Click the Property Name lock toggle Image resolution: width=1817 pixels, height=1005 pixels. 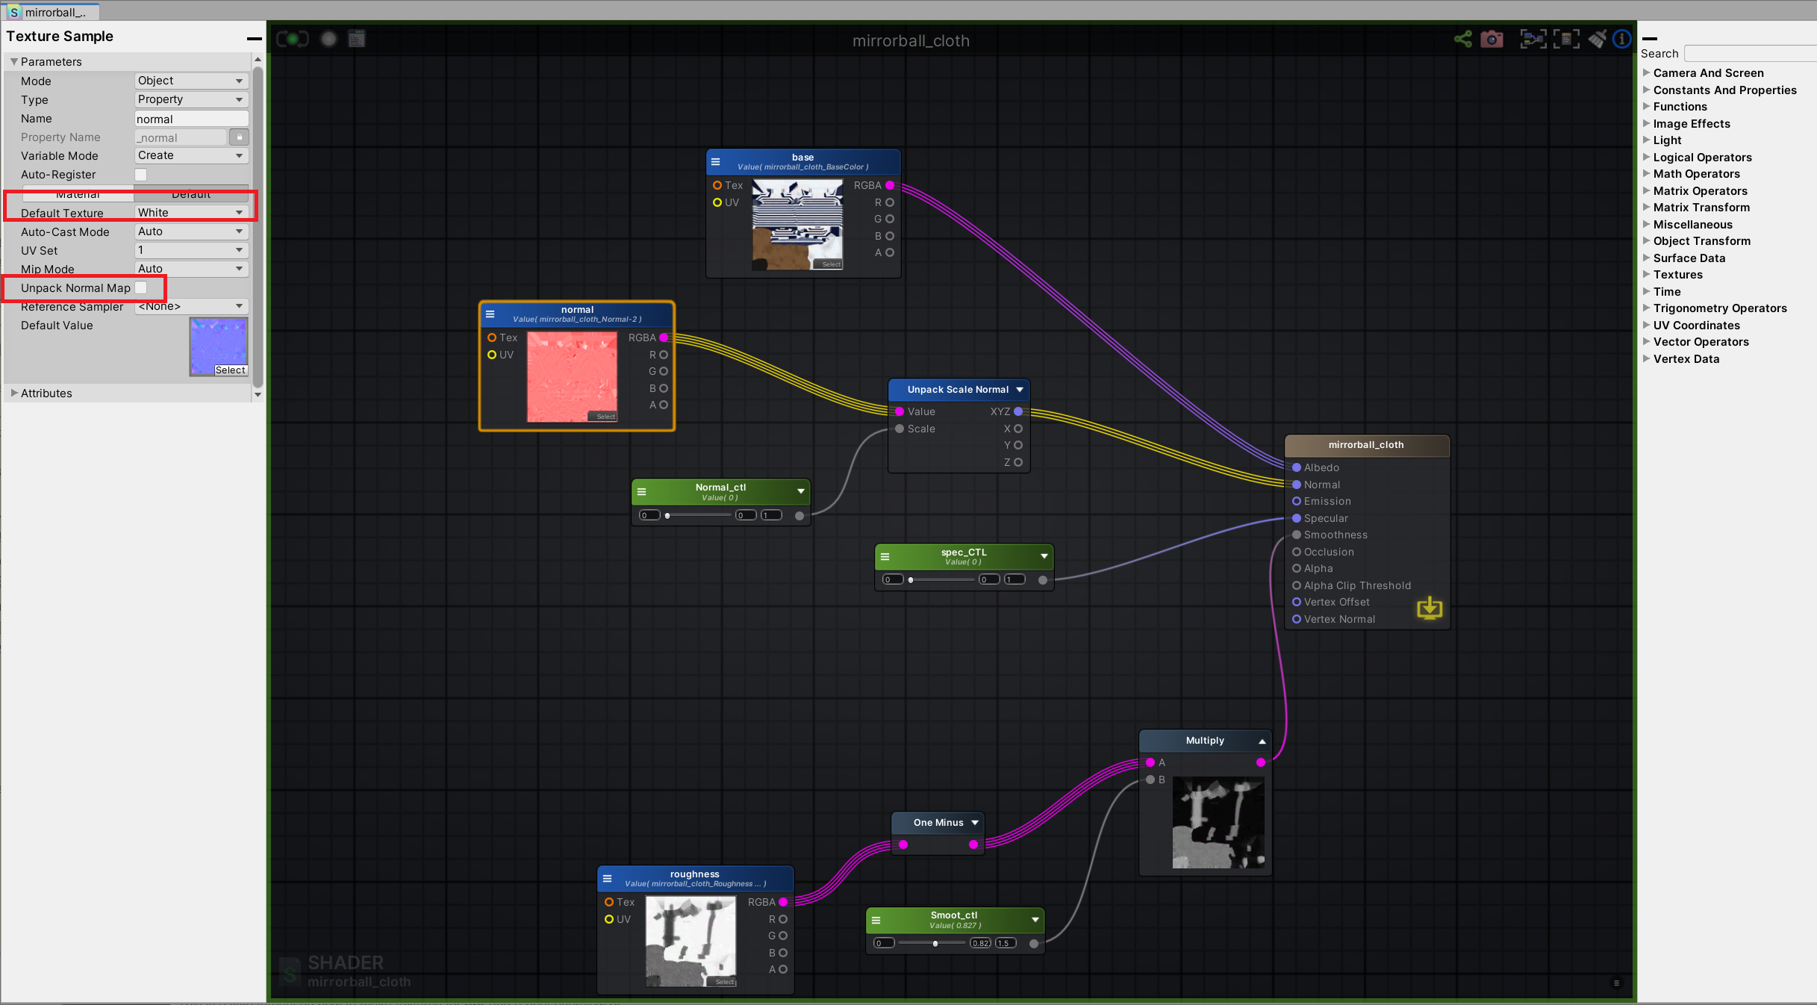click(x=239, y=137)
